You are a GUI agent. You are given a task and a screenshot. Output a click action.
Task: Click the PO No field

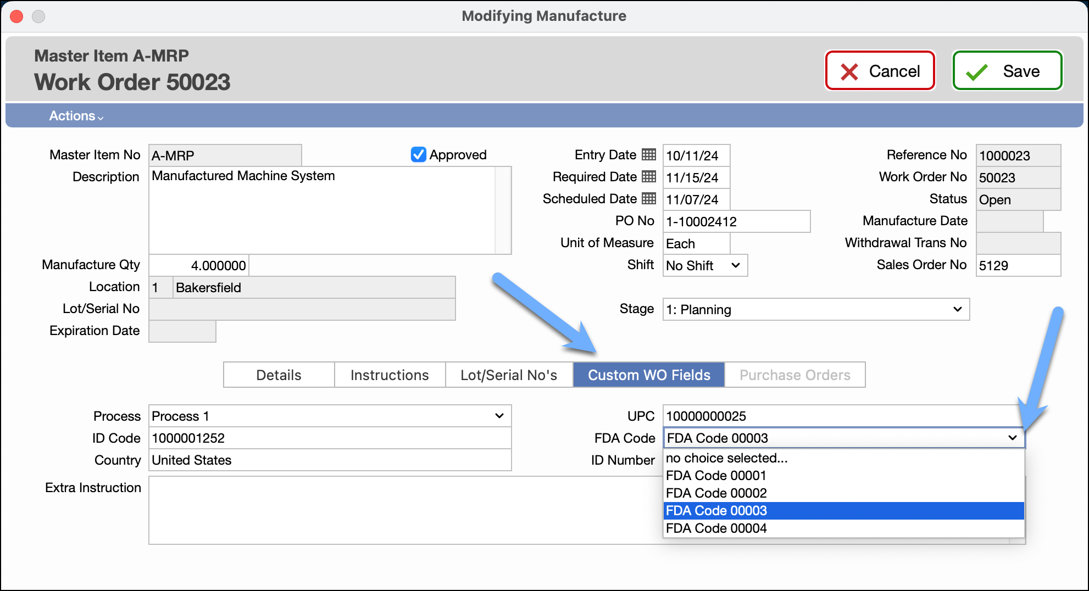[x=736, y=221]
